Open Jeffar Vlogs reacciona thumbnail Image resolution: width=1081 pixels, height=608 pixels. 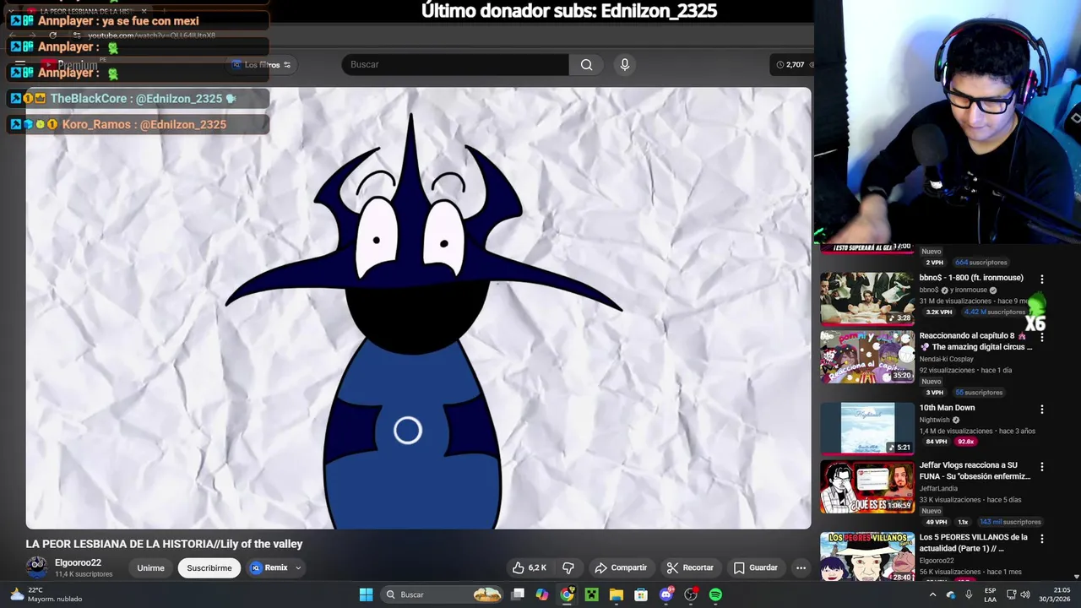[867, 486]
